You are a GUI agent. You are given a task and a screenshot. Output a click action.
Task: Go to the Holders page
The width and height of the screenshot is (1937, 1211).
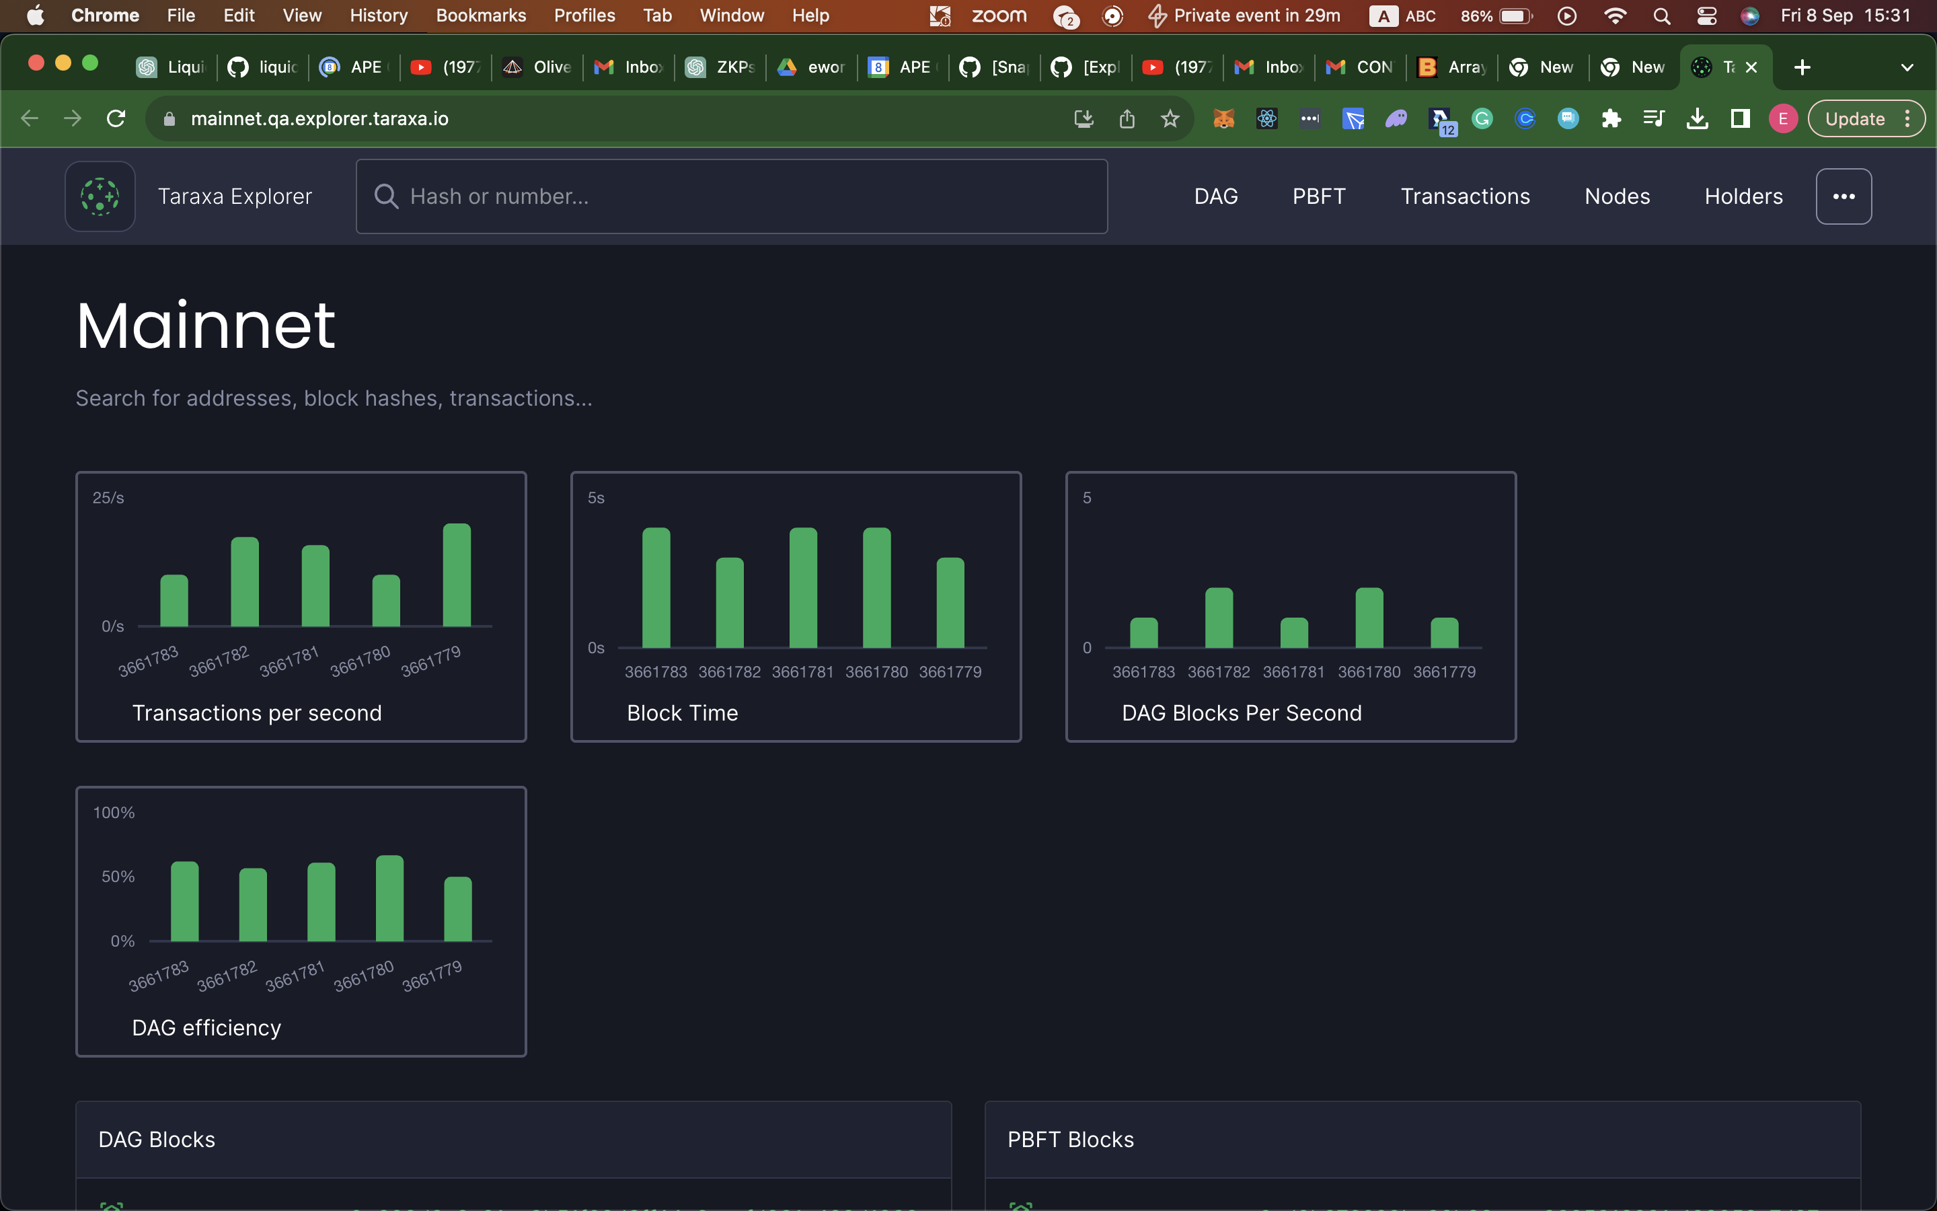[1743, 196]
